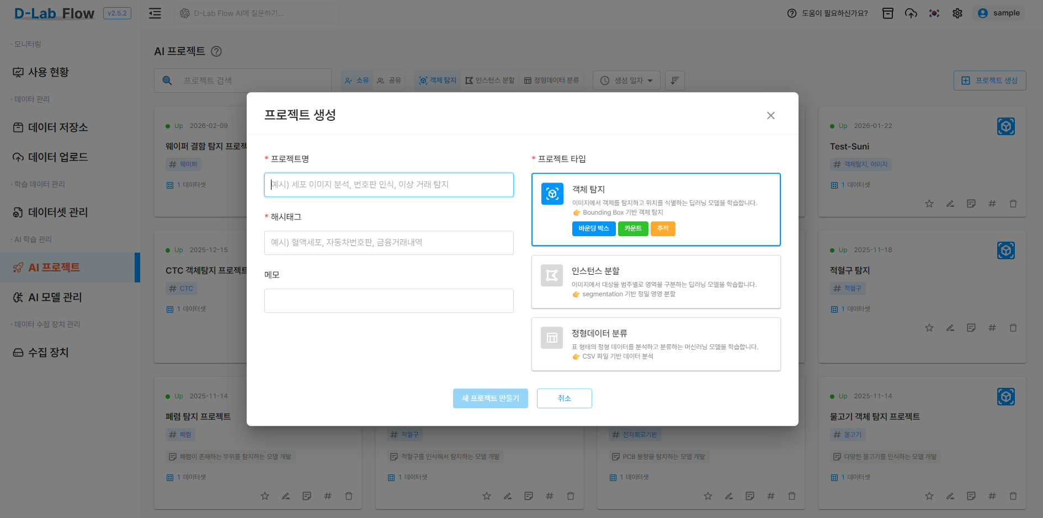Toggle the 정형데이터 분류 type filter
The height and width of the screenshot is (518, 1043).
pyautogui.click(x=551, y=81)
